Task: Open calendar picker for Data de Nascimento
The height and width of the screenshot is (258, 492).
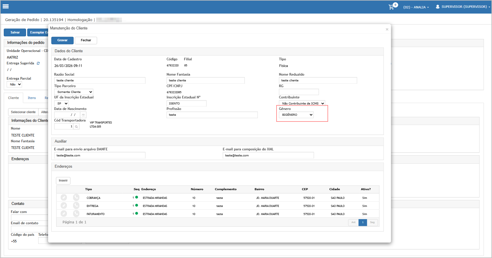Action: tap(83, 115)
